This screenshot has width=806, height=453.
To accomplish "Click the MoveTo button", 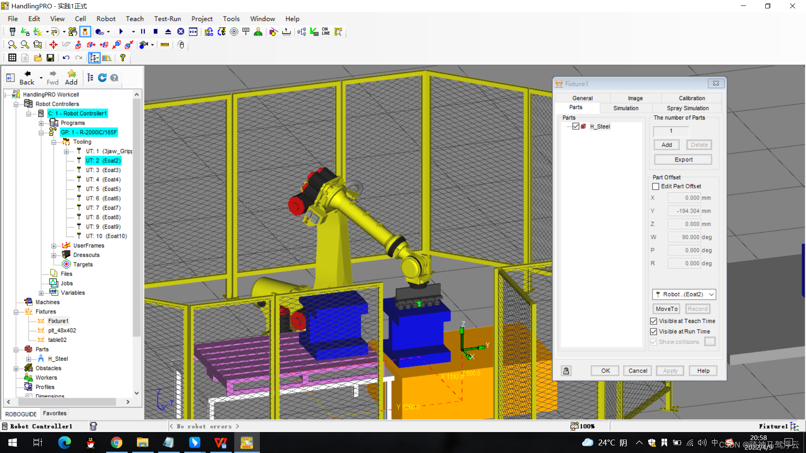I will pos(666,309).
